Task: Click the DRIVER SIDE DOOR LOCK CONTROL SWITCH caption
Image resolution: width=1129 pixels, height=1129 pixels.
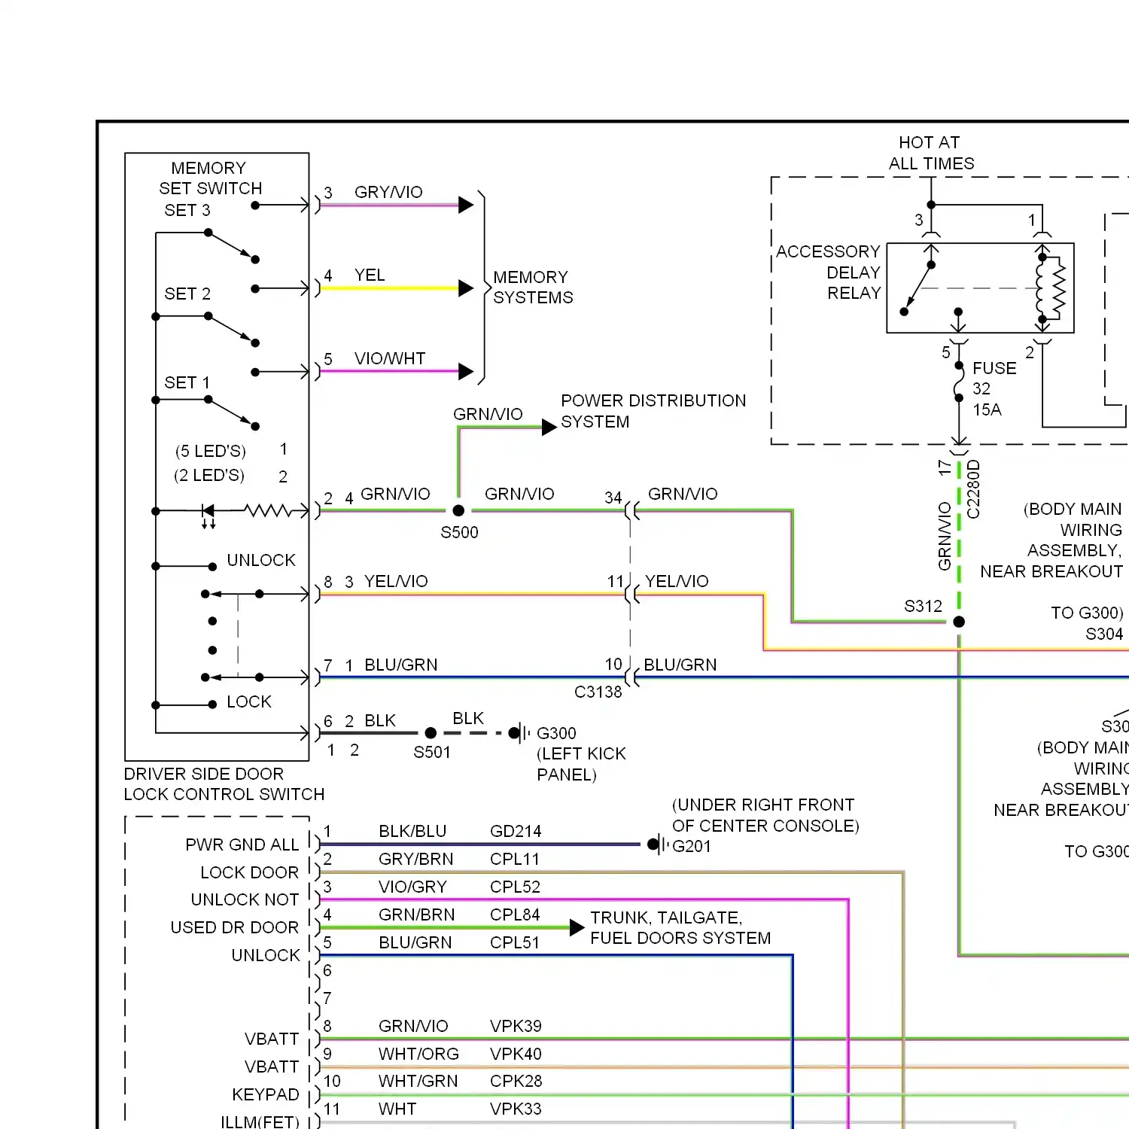Action: [224, 784]
